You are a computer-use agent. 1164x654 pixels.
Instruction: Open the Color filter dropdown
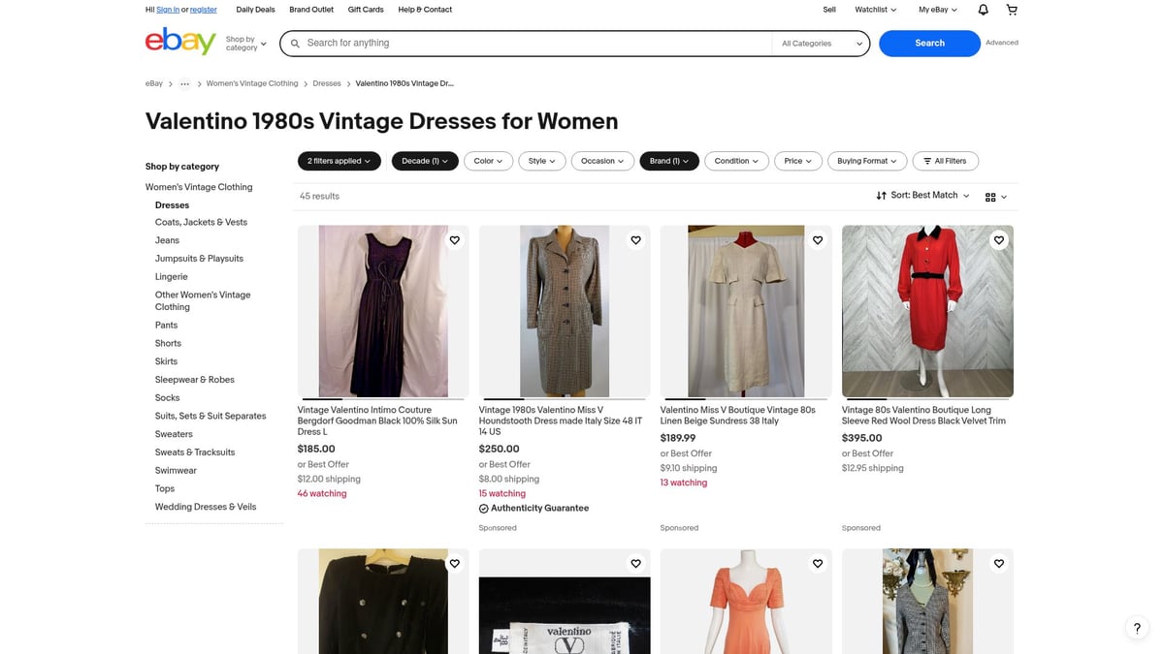pyautogui.click(x=488, y=161)
